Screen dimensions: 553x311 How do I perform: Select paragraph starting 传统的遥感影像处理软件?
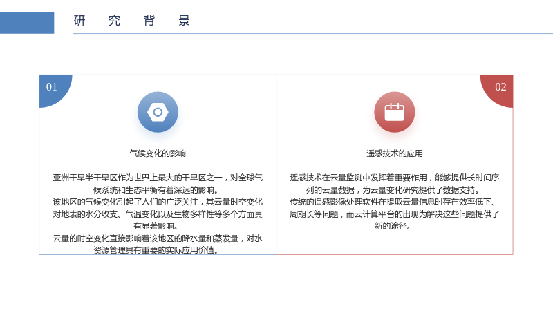coord(394,214)
